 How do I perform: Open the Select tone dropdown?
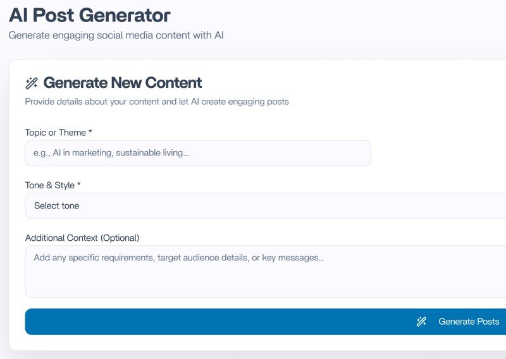(x=266, y=205)
